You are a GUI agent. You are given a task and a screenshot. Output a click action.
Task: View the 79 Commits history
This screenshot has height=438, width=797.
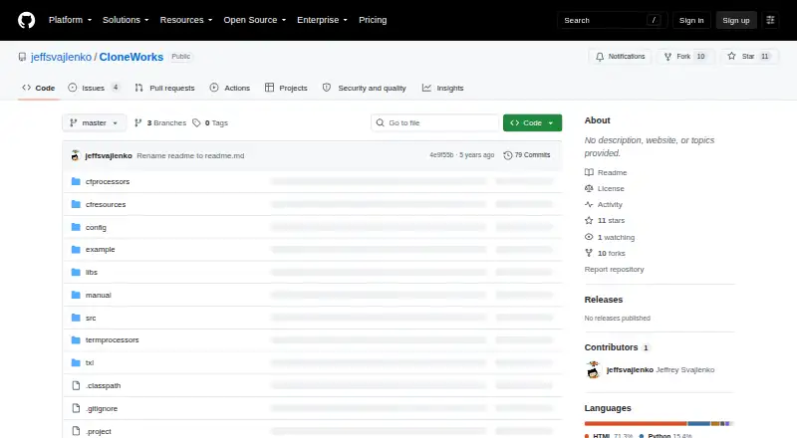click(x=527, y=155)
